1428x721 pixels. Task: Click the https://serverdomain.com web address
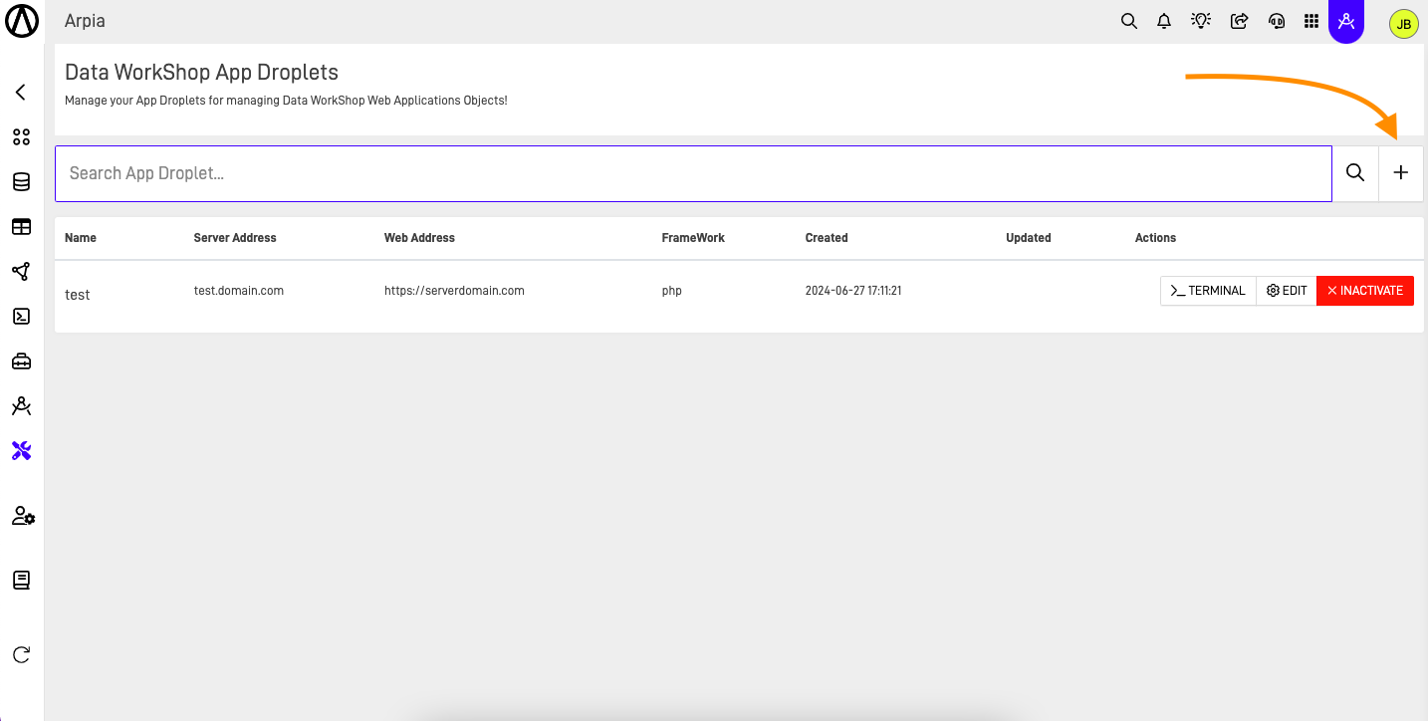[454, 291]
